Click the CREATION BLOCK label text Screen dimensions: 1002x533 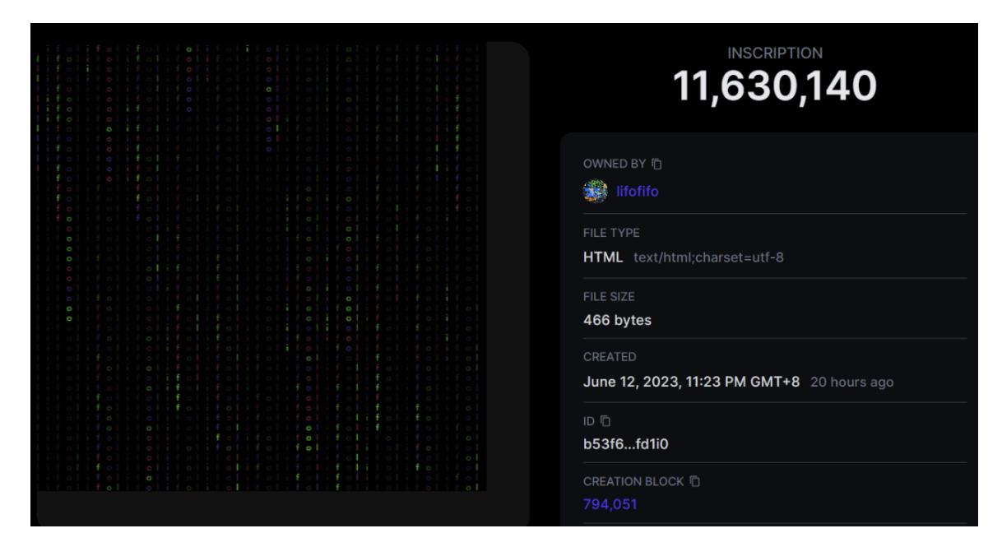pyautogui.click(x=629, y=480)
